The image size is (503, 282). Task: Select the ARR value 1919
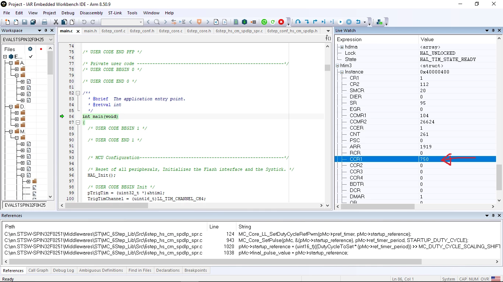click(x=426, y=147)
